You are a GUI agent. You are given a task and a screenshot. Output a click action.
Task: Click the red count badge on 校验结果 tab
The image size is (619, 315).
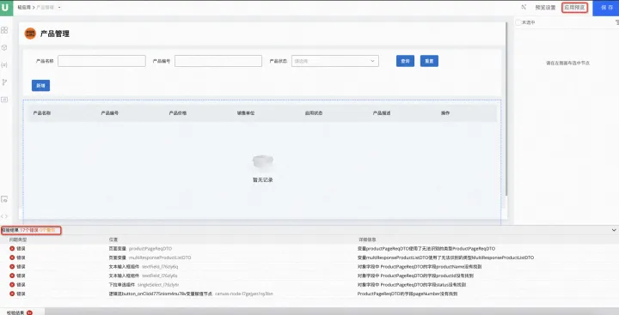[29, 312]
